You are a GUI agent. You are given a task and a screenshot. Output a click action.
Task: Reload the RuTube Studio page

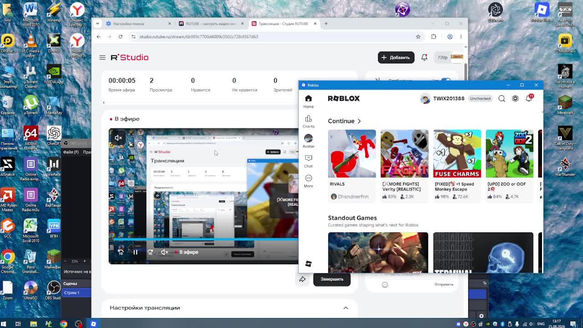120,36
